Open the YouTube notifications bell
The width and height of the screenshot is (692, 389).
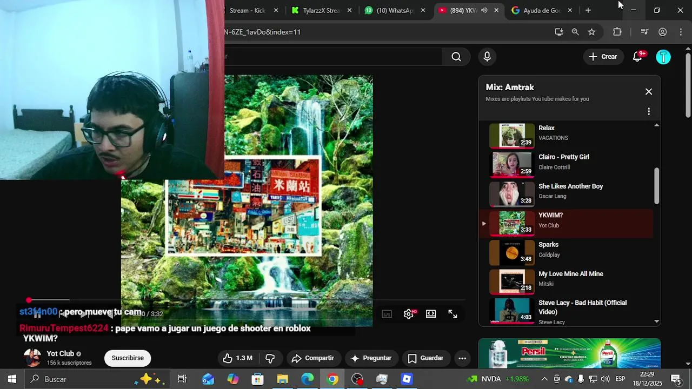point(637,57)
